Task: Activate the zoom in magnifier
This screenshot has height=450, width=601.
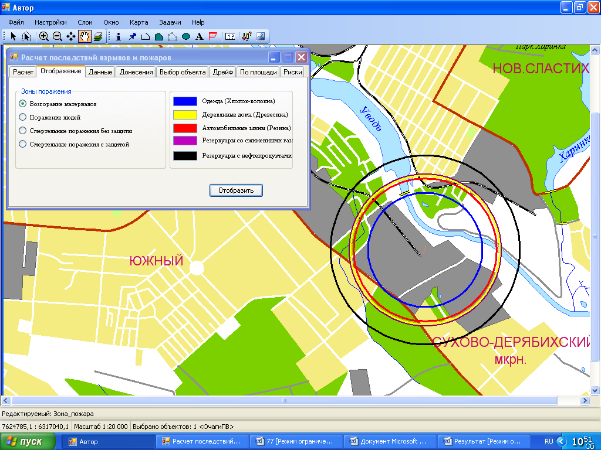Action: point(43,36)
